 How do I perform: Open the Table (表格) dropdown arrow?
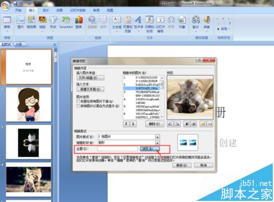[7, 31]
